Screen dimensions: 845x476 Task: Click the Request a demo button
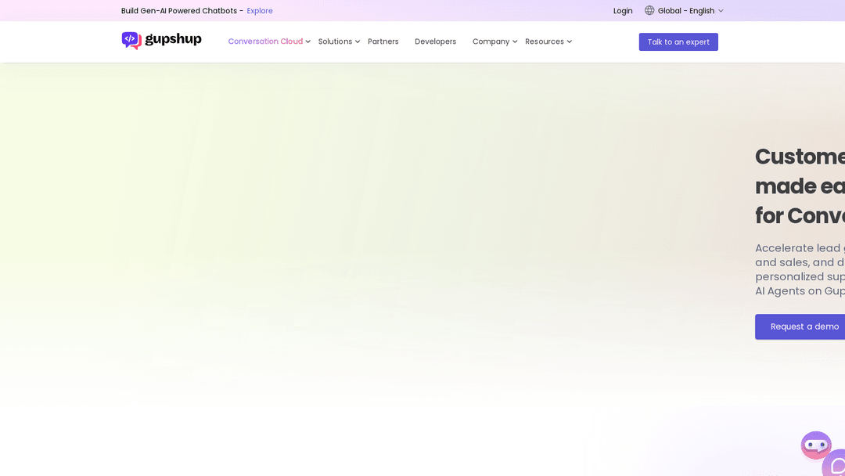coord(800,326)
